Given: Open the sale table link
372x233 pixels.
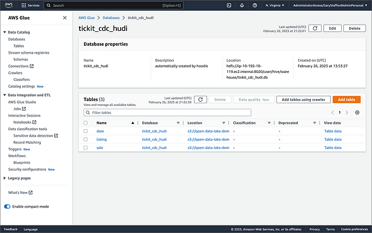Looking at the screenshot, I should coord(100,148).
